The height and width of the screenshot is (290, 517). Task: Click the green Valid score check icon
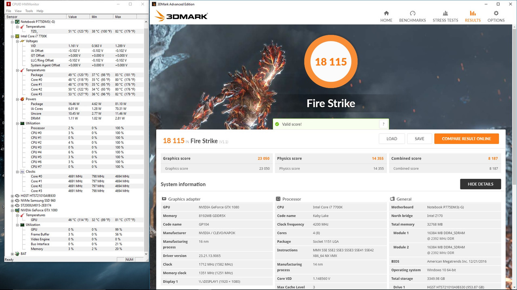pyautogui.click(x=277, y=124)
